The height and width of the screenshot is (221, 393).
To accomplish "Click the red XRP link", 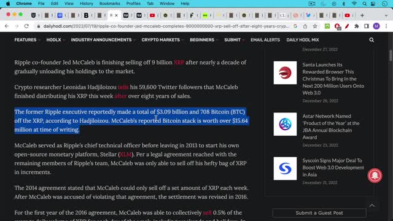I will click(179, 63).
